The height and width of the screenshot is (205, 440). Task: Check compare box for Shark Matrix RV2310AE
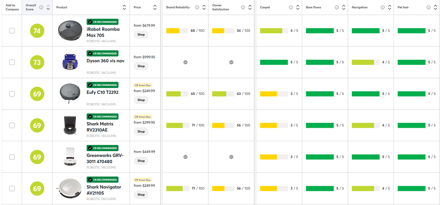12,125
